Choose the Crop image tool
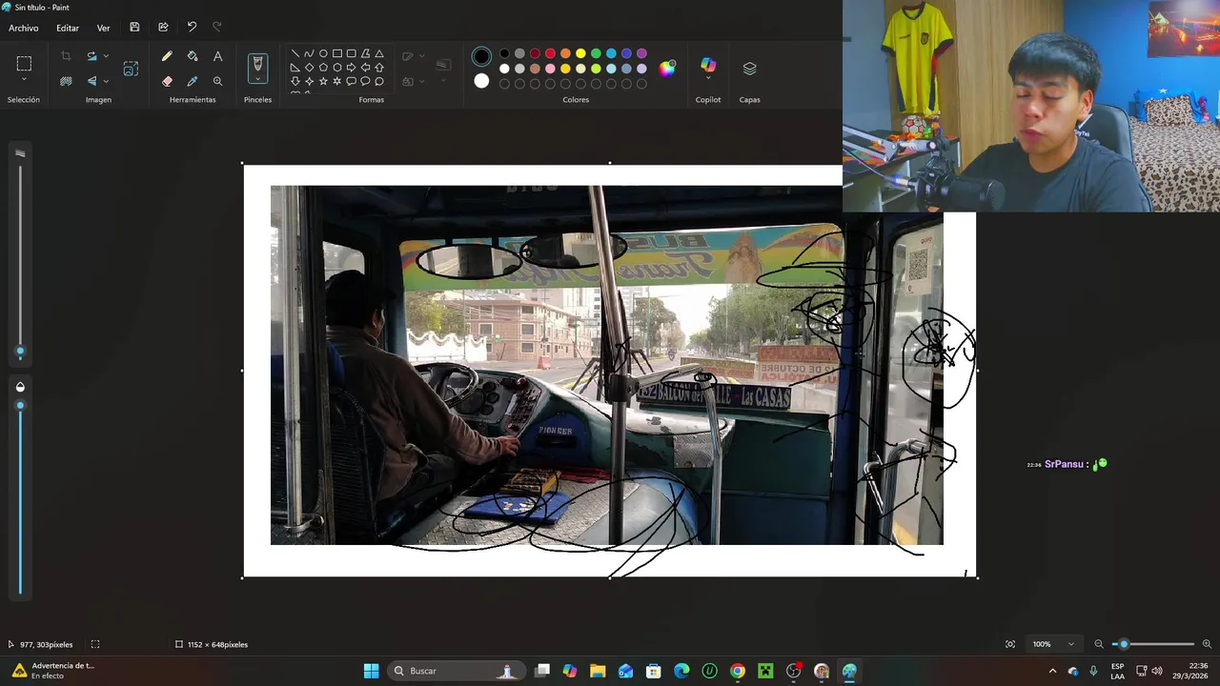Viewport: 1220px width, 686px height. click(66, 56)
